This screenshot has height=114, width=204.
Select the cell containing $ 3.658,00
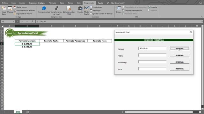point(27,47)
